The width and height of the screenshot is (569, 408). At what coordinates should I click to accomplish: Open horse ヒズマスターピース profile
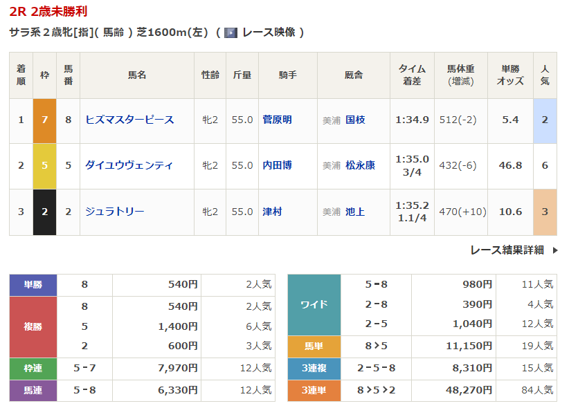point(129,120)
